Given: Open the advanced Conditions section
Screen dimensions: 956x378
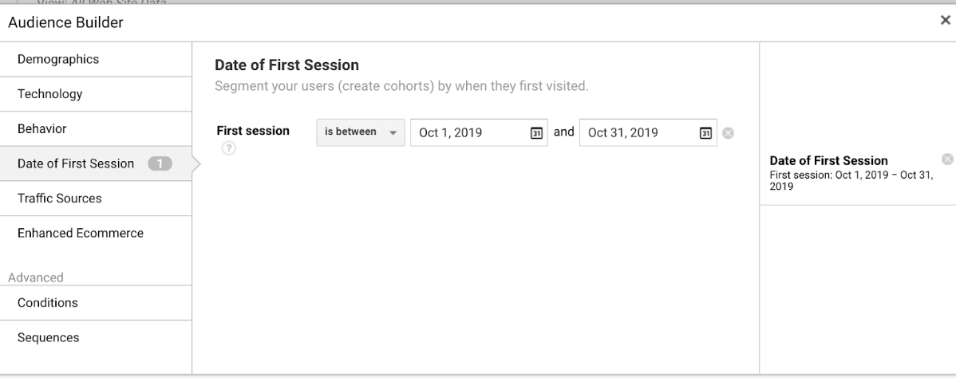Looking at the screenshot, I should point(96,303).
